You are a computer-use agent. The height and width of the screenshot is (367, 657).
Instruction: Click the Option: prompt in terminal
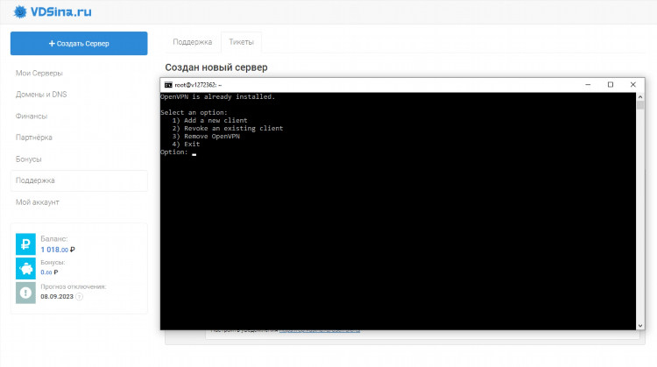(x=174, y=152)
